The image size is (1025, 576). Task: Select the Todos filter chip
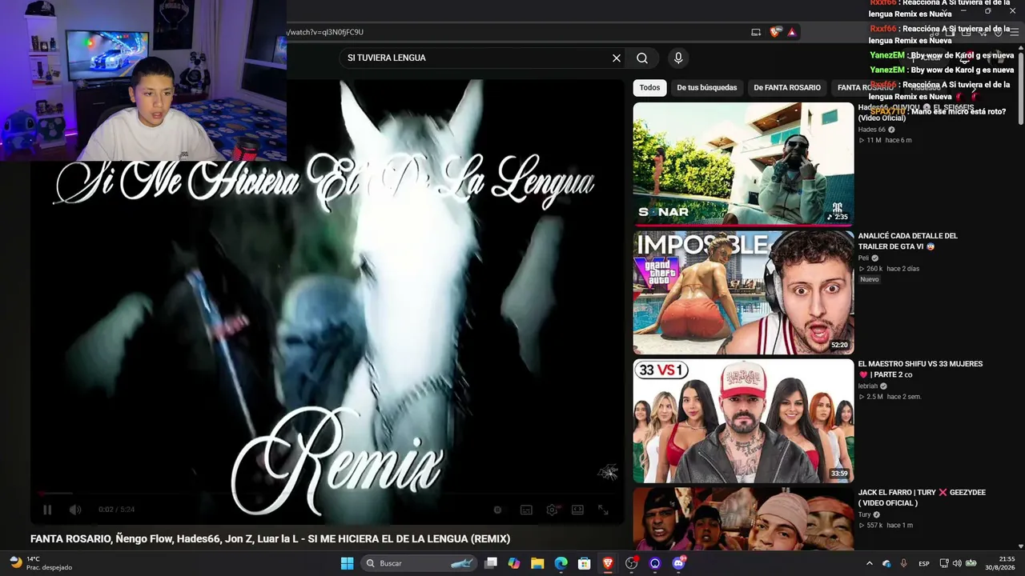tap(649, 87)
